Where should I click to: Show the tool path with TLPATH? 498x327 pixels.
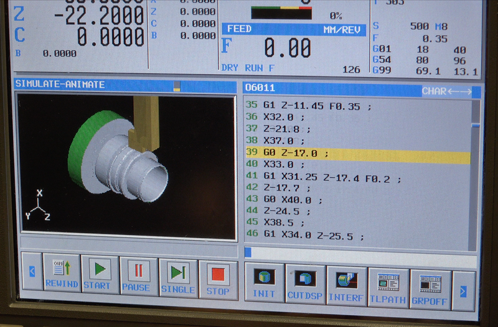point(388,287)
